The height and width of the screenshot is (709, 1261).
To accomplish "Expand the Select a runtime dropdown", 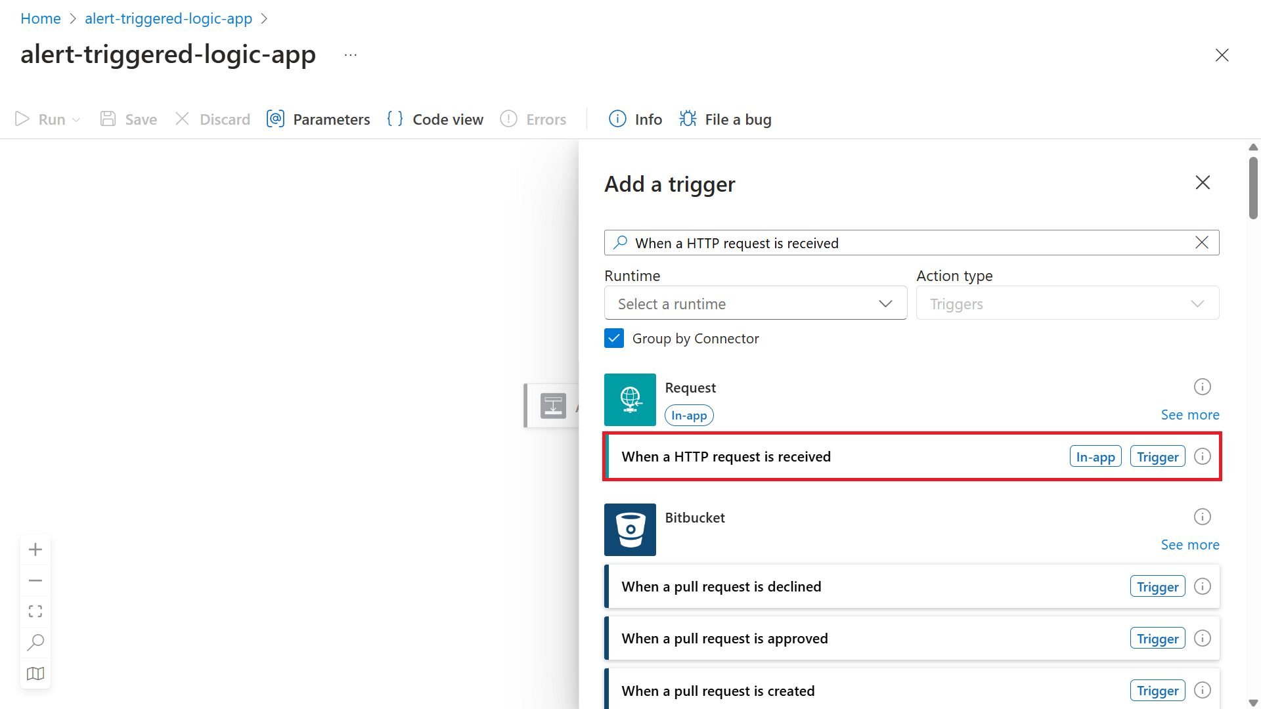I will click(x=755, y=303).
